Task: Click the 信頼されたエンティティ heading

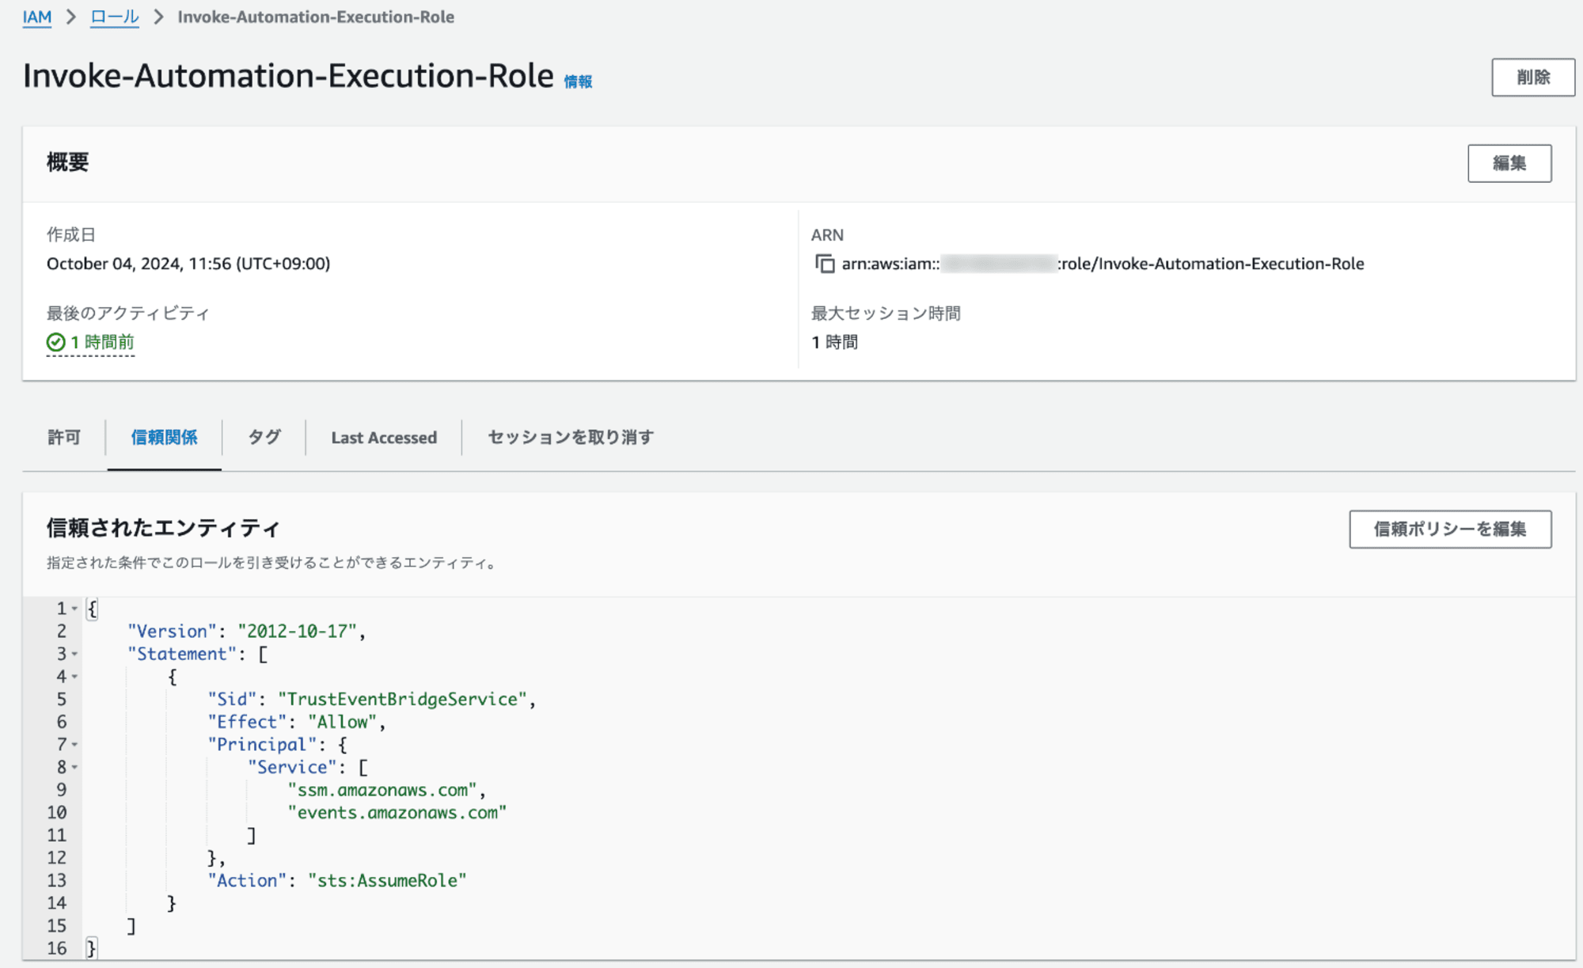Action: [163, 528]
